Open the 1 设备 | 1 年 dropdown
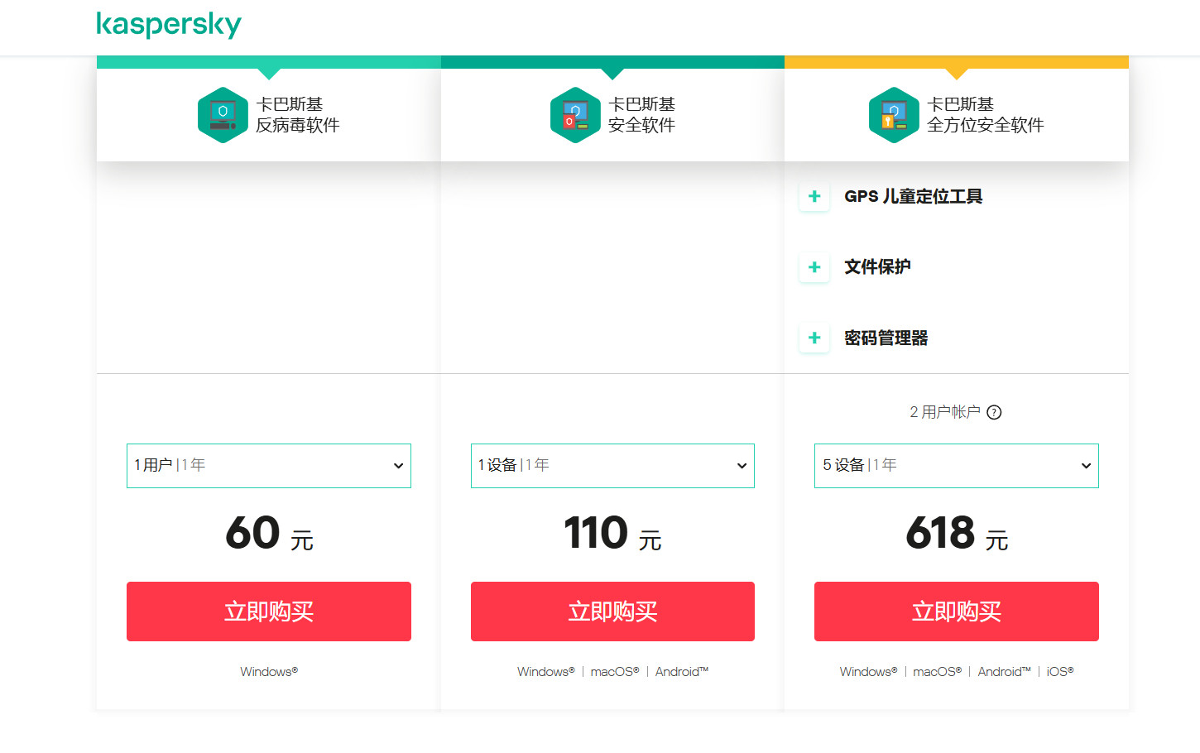 point(612,466)
